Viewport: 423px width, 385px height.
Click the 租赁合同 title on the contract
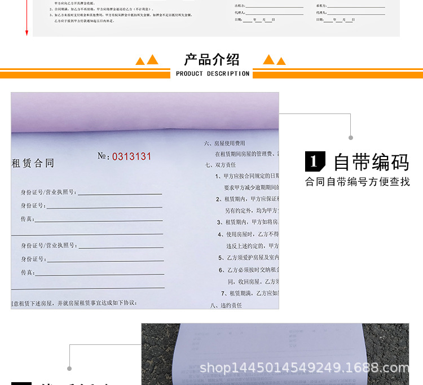(x=33, y=163)
